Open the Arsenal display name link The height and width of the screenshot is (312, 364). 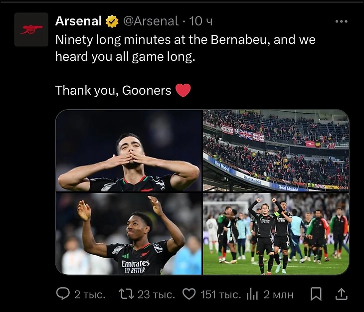pos(78,21)
